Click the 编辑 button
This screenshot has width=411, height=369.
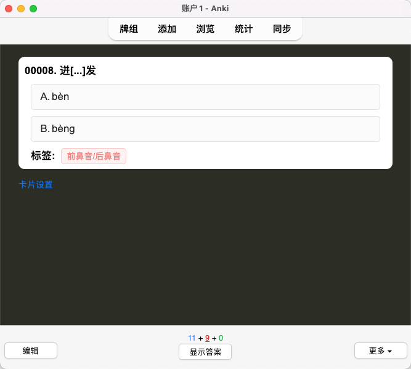(31, 350)
